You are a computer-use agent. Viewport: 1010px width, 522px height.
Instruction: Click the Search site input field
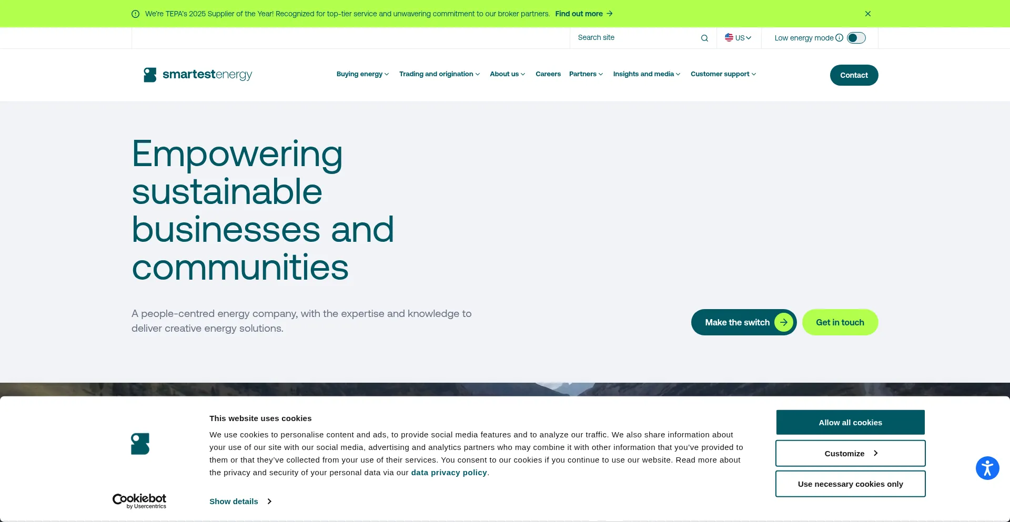tap(637, 38)
